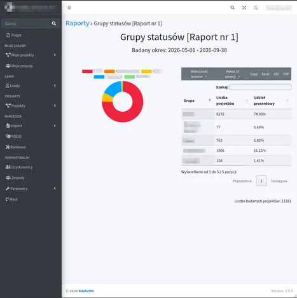Click the Użytkownicy users icon
The image size is (297, 298).
[8, 167]
